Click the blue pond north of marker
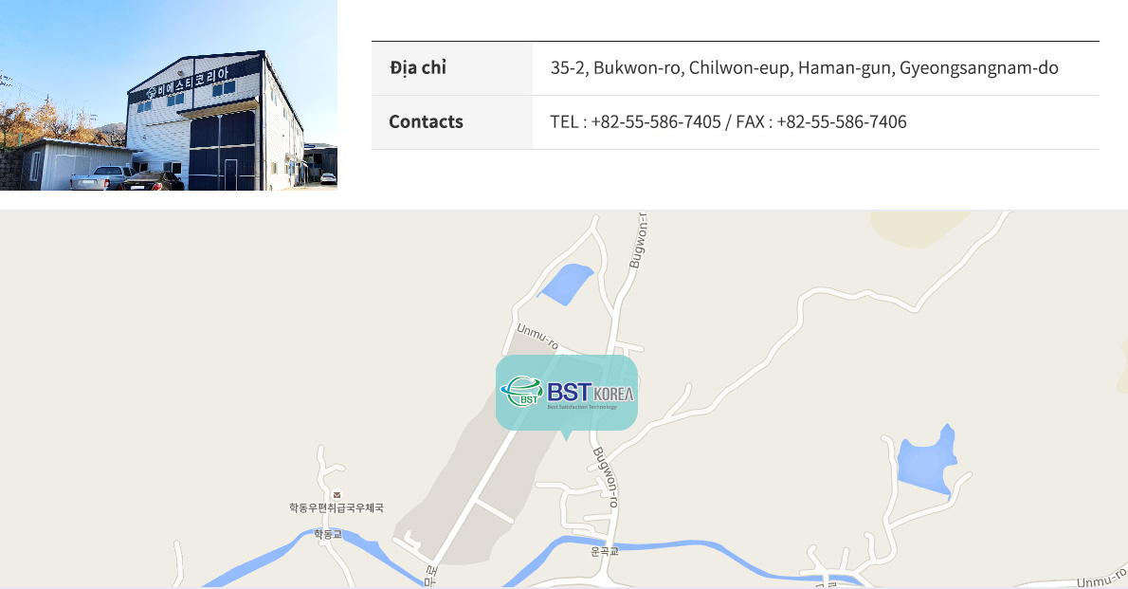1128x589 pixels. 567,283
